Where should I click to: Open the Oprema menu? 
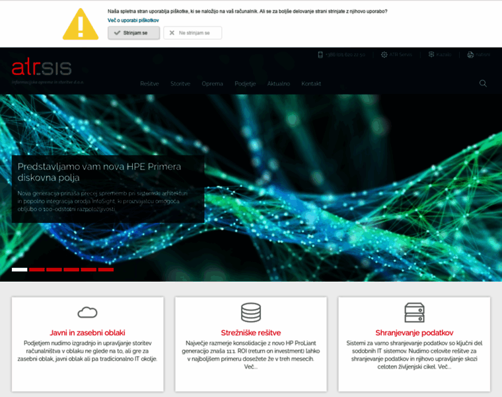212,83
